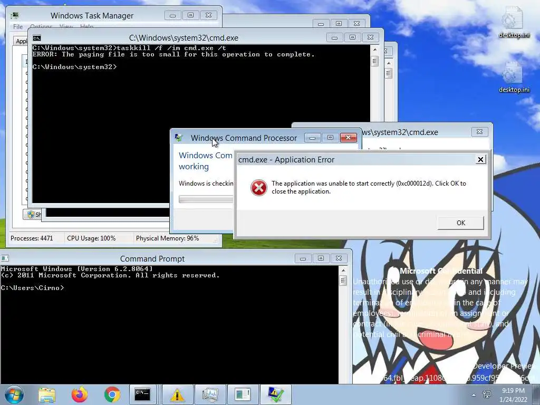
Task: Show hidden tray icons arrow
Action: pos(474,395)
